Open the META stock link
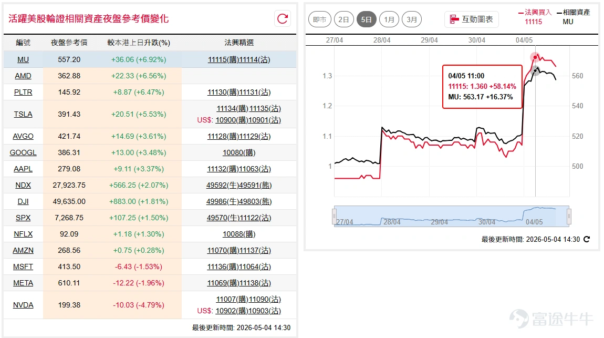This screenshot has width=604, height=338. click(23, 283)
